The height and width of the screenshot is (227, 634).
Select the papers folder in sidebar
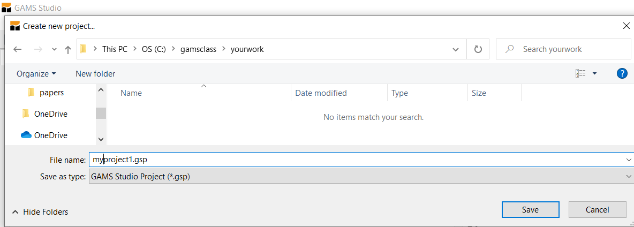[x=51, y=93]
